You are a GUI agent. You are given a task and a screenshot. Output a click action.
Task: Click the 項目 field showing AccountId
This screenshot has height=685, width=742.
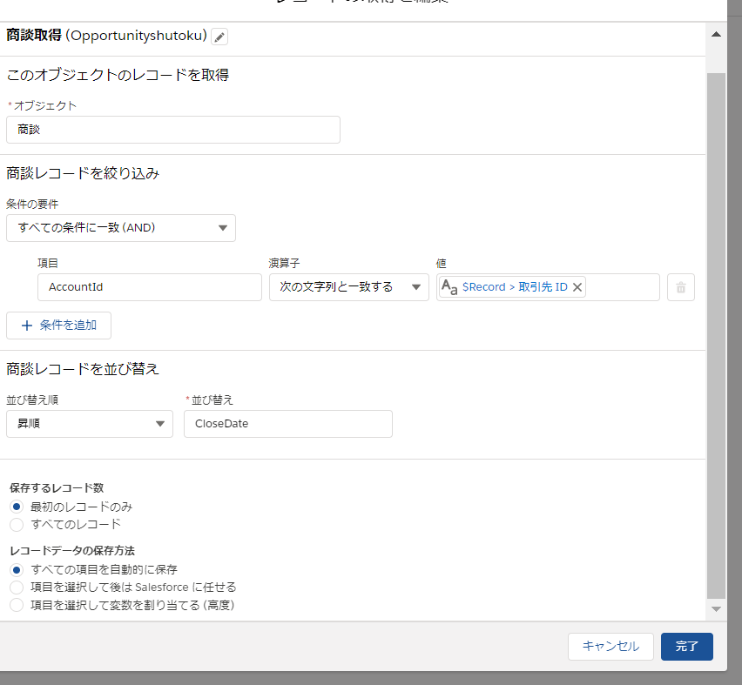pyautogui.click(x=149, y=286)
